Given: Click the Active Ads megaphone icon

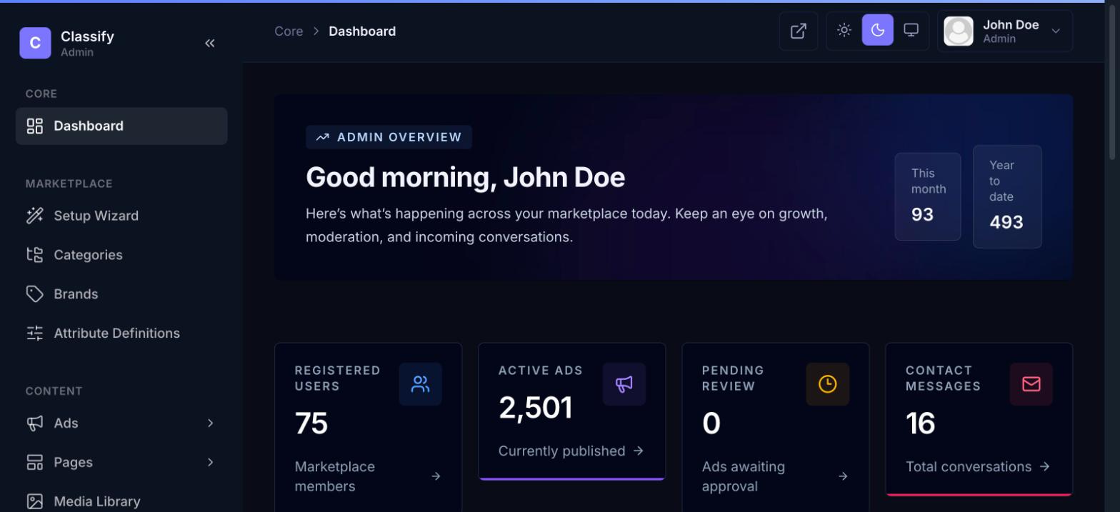Looking at the screenshot, I should click(624, 384).
